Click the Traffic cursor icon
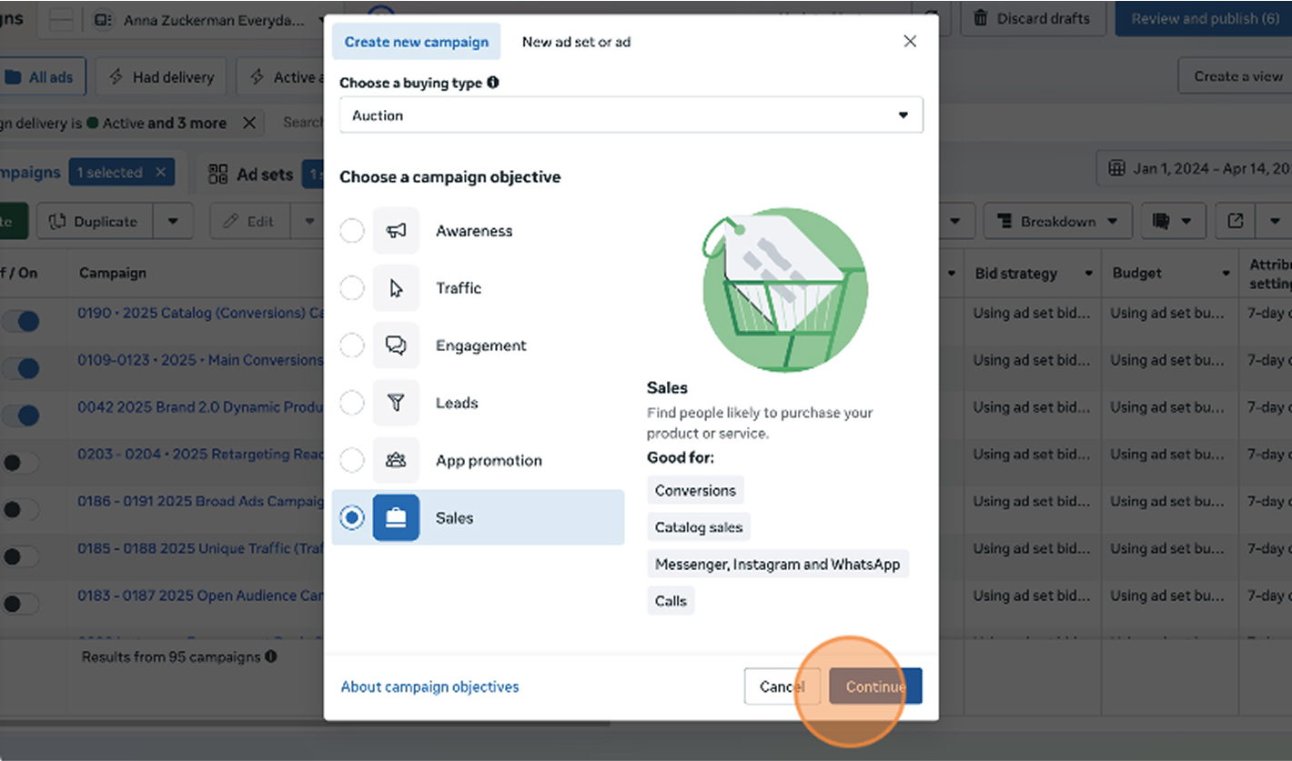Image resolution: width=1292 pixels, height=761 pixels. 396,288
